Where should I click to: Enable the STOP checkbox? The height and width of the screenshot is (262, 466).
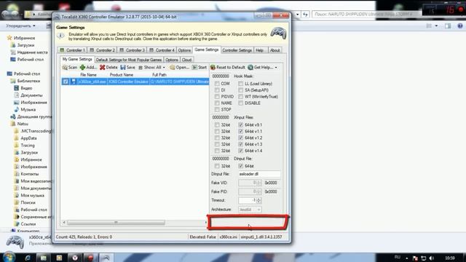point(217,110)
